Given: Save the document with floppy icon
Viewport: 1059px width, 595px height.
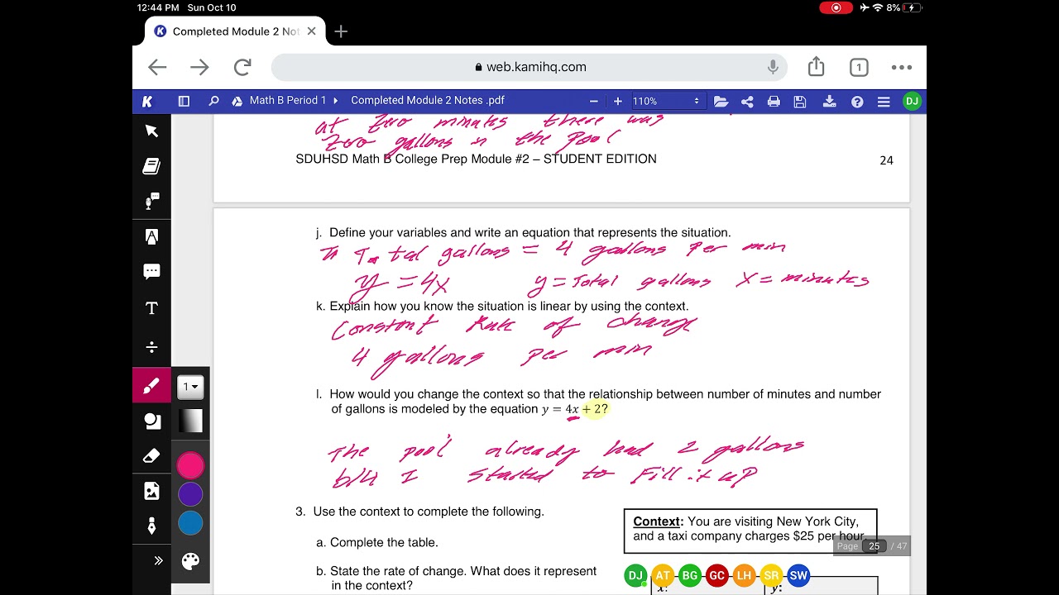Looking at the screenshot, I should [x=800, y=102].
